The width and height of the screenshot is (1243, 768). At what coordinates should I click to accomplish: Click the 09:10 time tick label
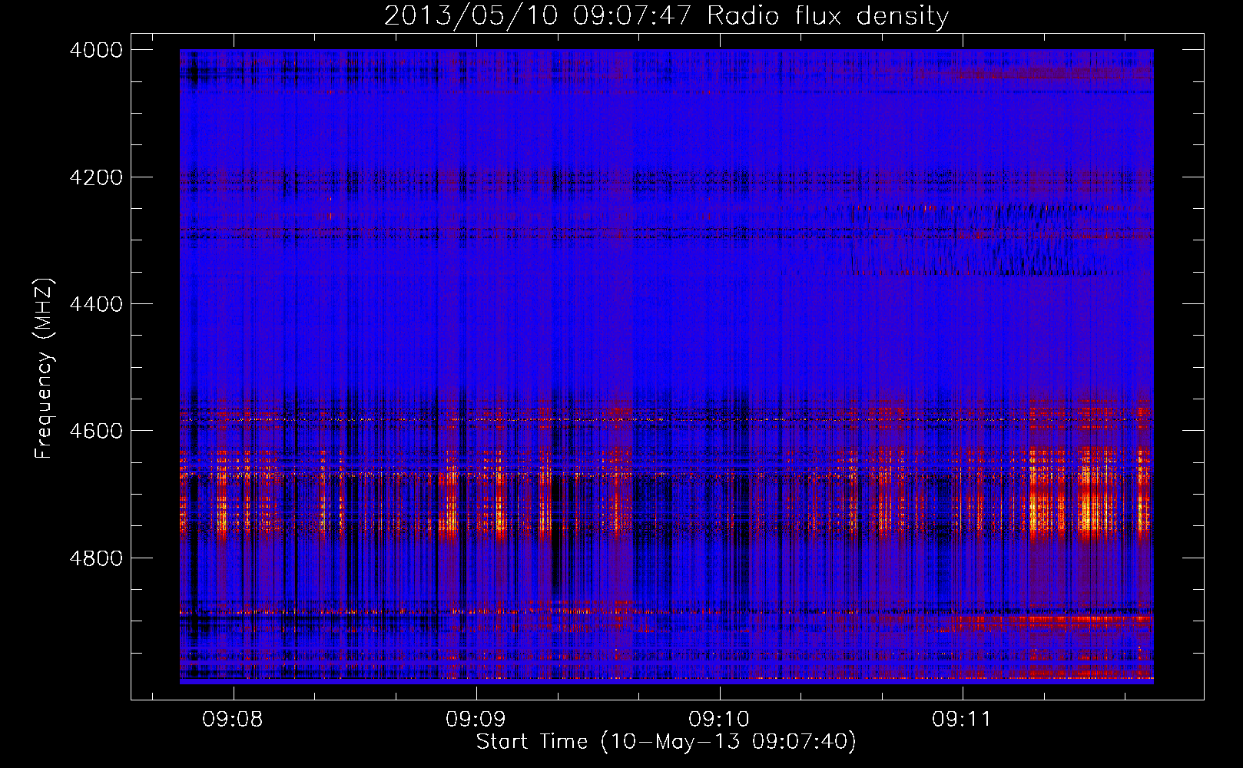tap(719, 719)
